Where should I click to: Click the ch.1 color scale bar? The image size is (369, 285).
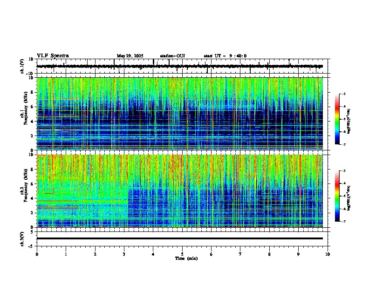pos(337,119)
